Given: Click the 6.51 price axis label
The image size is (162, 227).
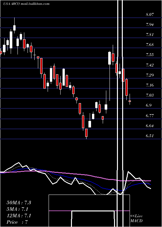Looking at the screenshot, I should pyautogui.click(x=150, y=136).
